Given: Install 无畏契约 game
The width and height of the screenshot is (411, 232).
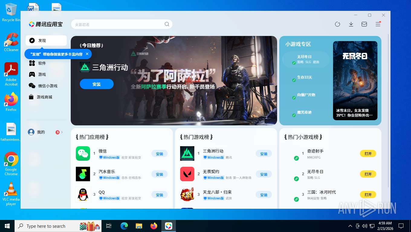Looking at the screenshot, I should pyautogui.click(x=264, y=174).
